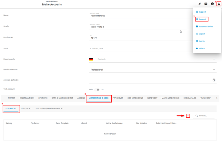Click the account name field nextPIM Demo
This screenshot has height=145, width=222.
pos(141,16)
